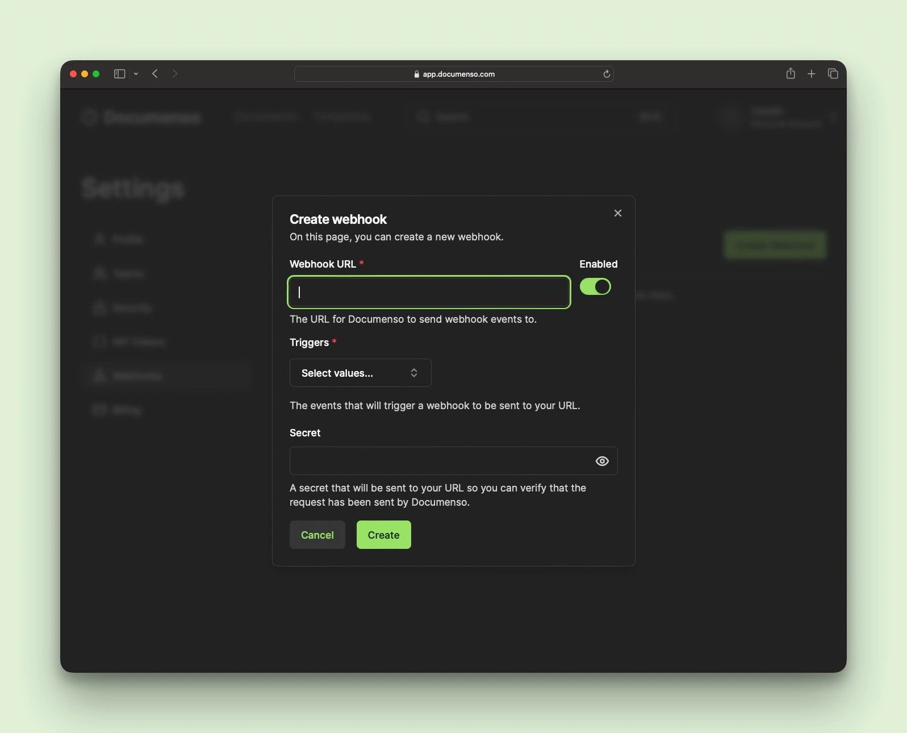Show the secret with the eye icon
This screenshot has height=733, width=907.
coord(602,461)
